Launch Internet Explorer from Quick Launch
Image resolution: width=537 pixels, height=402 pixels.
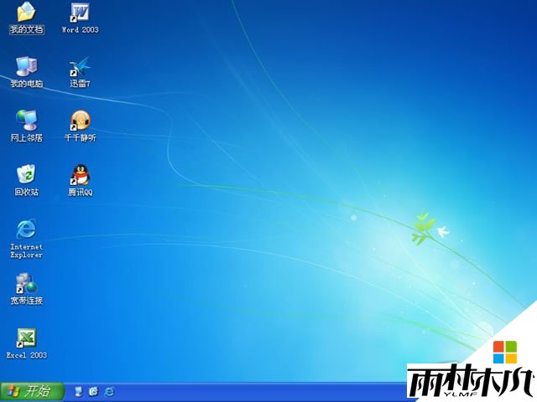point(108,391)
